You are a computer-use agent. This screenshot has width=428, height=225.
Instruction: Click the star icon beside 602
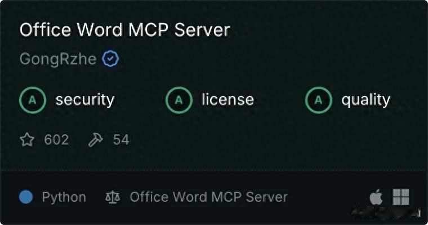pyautogui.click(x=27, y=139)
